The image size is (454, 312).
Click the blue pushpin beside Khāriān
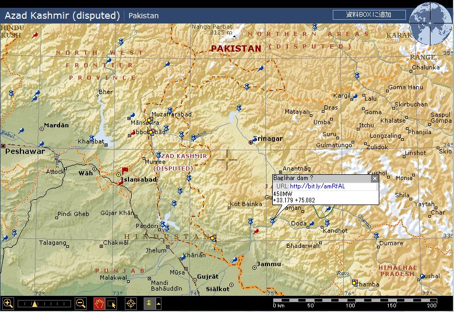tap(183, 257)
